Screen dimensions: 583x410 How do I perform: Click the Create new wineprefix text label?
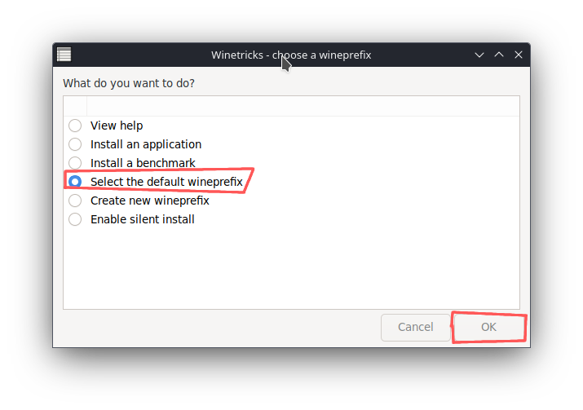click(150, 201)
